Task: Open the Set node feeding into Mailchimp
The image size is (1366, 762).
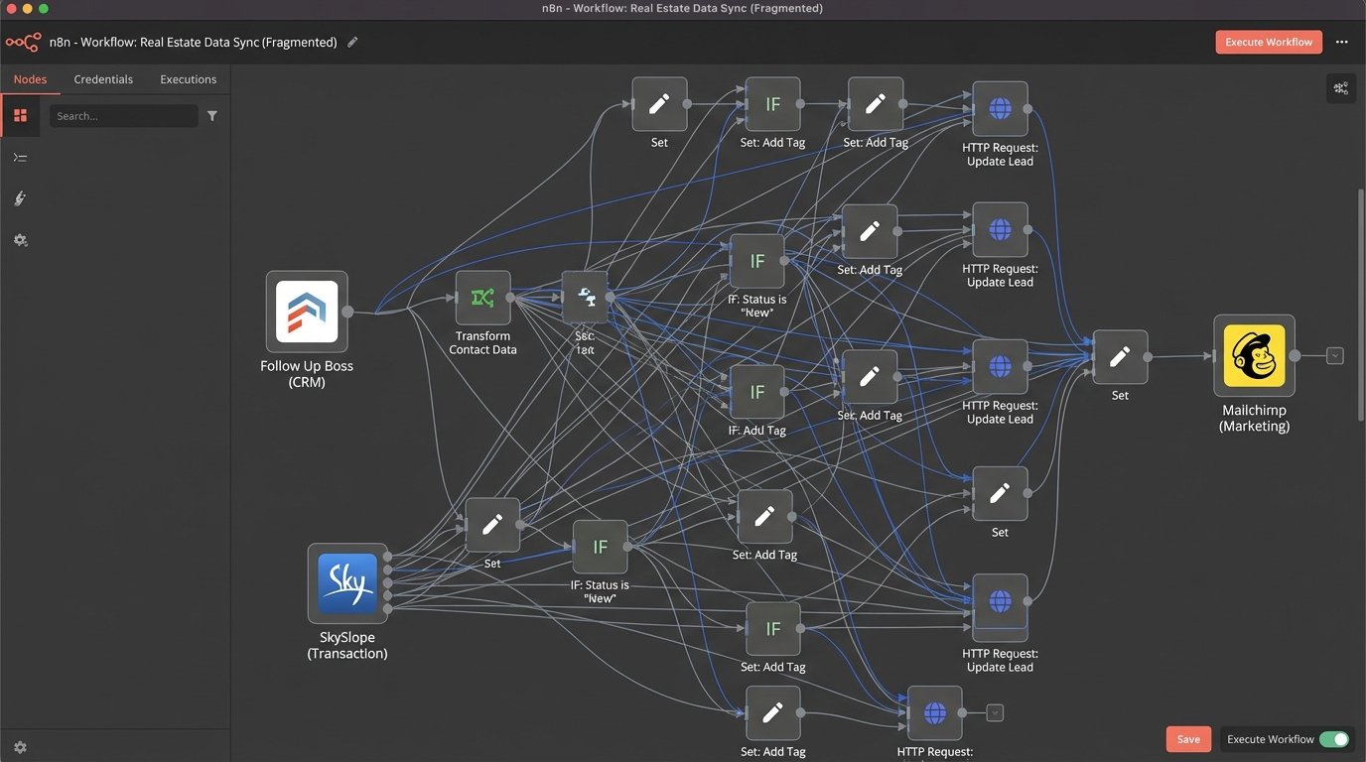Action: pos(1120,357)
